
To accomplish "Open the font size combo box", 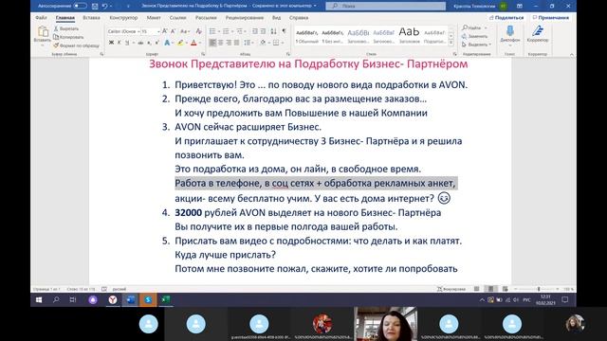I will click(150, 31).
